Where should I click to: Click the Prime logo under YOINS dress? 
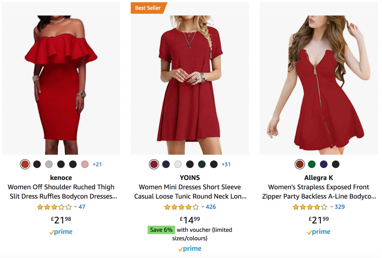[190, 249]
